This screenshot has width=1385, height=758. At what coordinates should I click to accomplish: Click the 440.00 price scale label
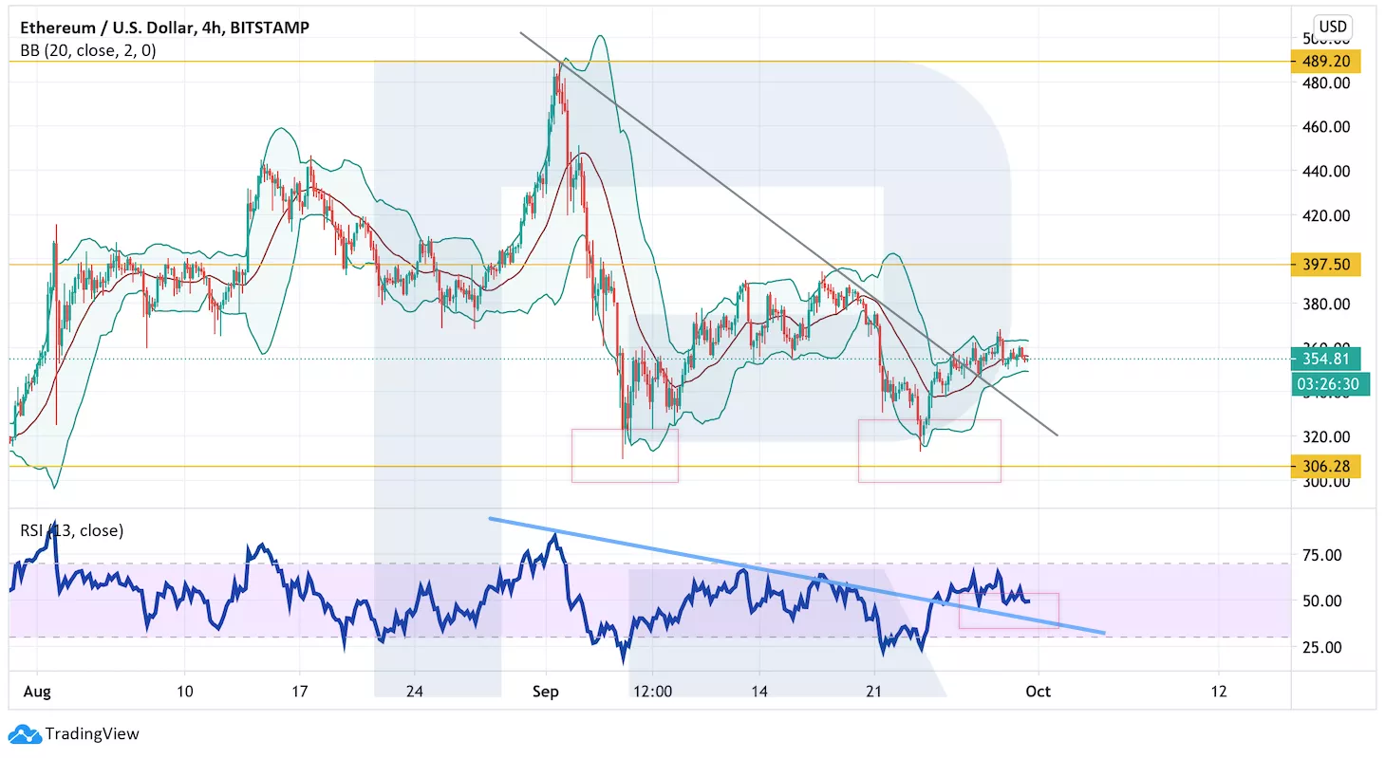[1327, 172]
